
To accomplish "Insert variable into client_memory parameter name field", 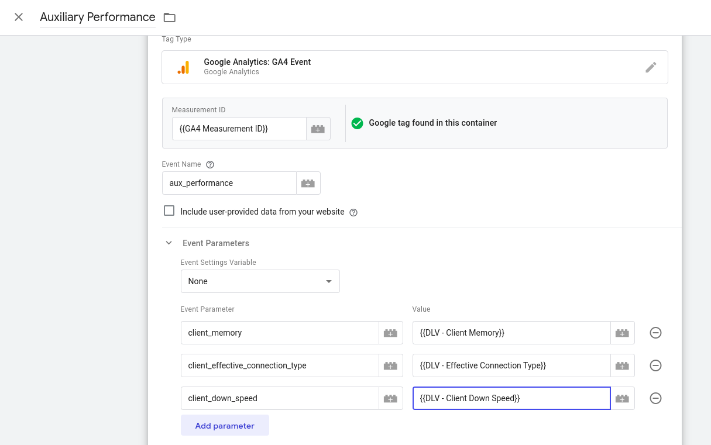I will pyautogui.click(x=390, y=332).
